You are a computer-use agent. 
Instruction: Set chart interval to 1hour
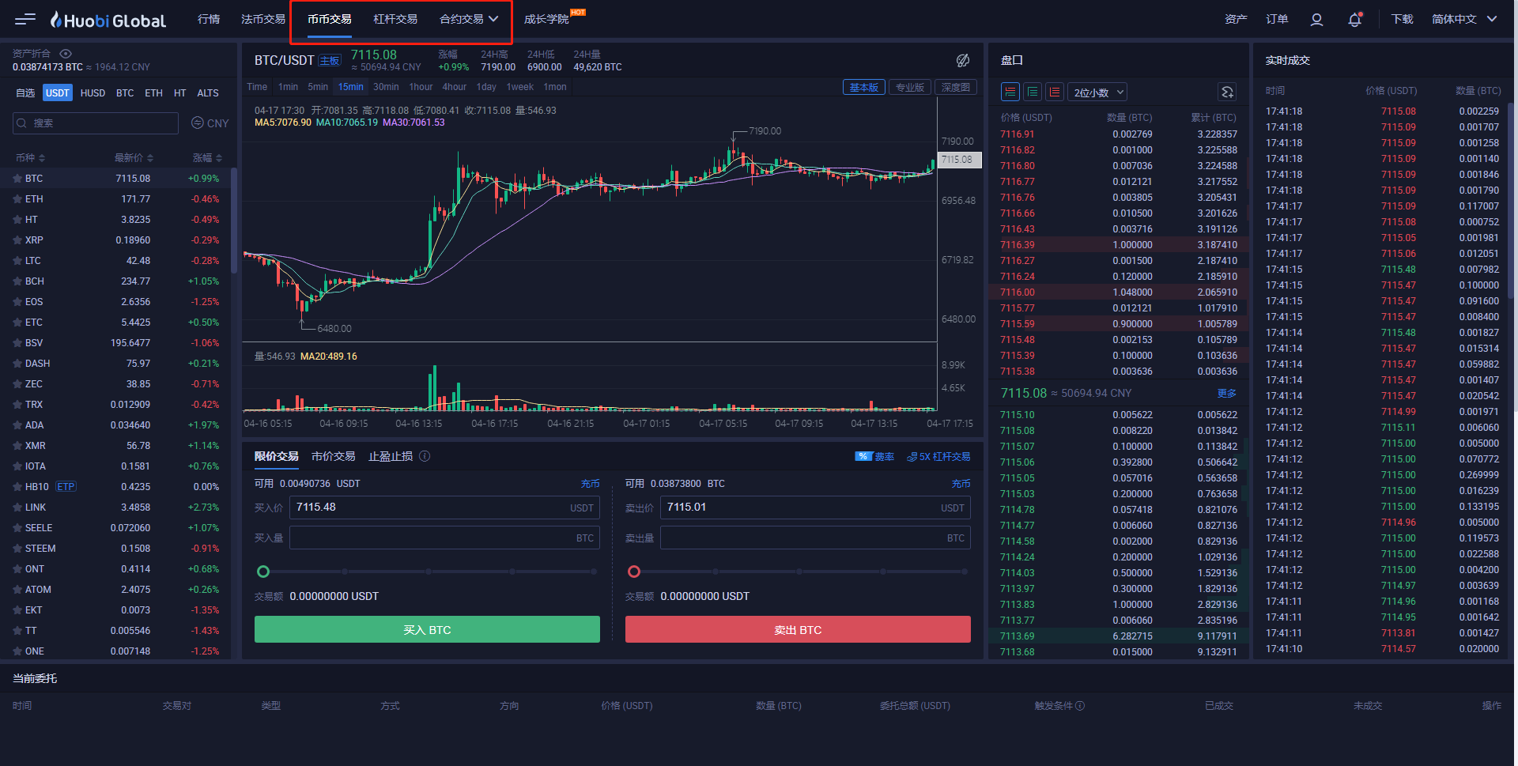tap(421, 87)
